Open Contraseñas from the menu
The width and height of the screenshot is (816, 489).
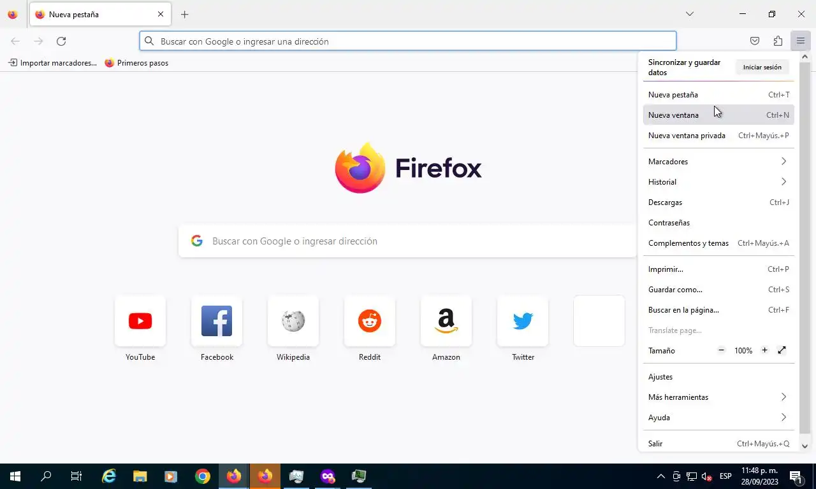point(718,223)
